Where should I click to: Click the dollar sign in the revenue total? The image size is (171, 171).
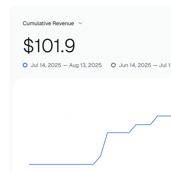tap(28, 46)
